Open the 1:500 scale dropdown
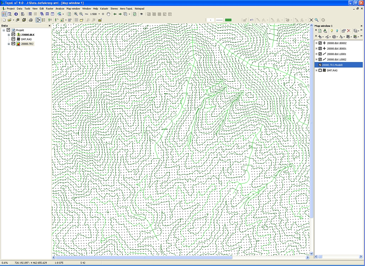Screen dimensions: 365x266 tap(99, 14)
